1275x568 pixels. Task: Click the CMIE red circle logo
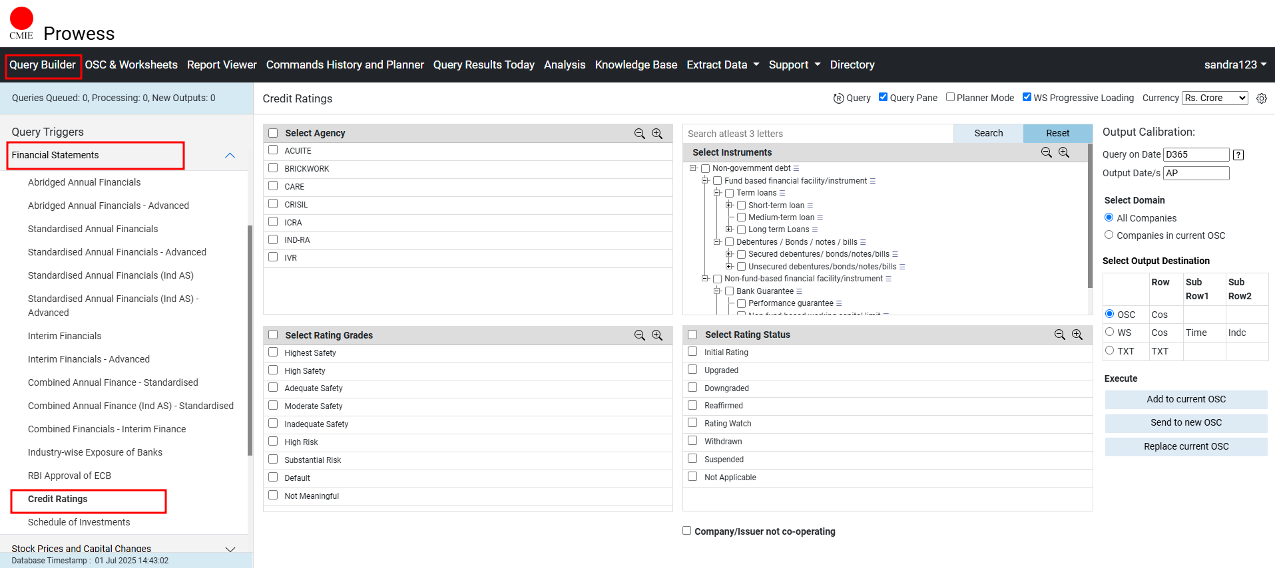pyautogui.click(x=21, y=20)
